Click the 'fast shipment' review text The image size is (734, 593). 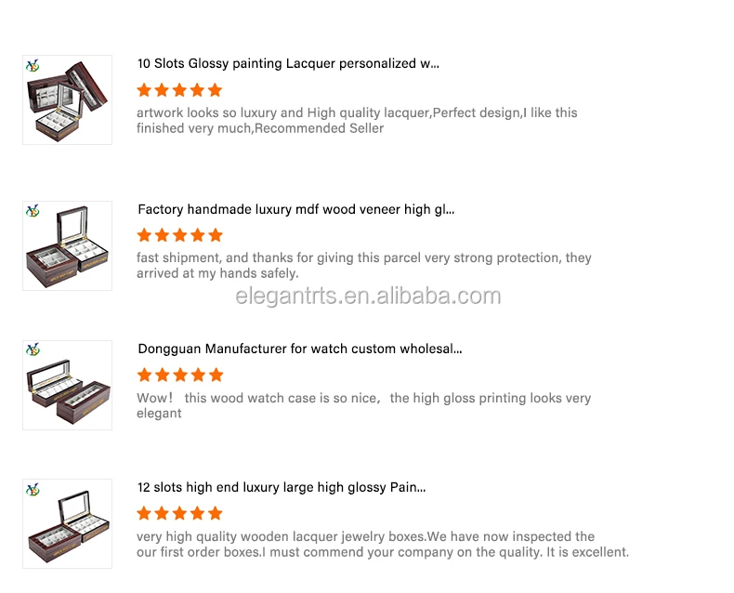point(363,265)
